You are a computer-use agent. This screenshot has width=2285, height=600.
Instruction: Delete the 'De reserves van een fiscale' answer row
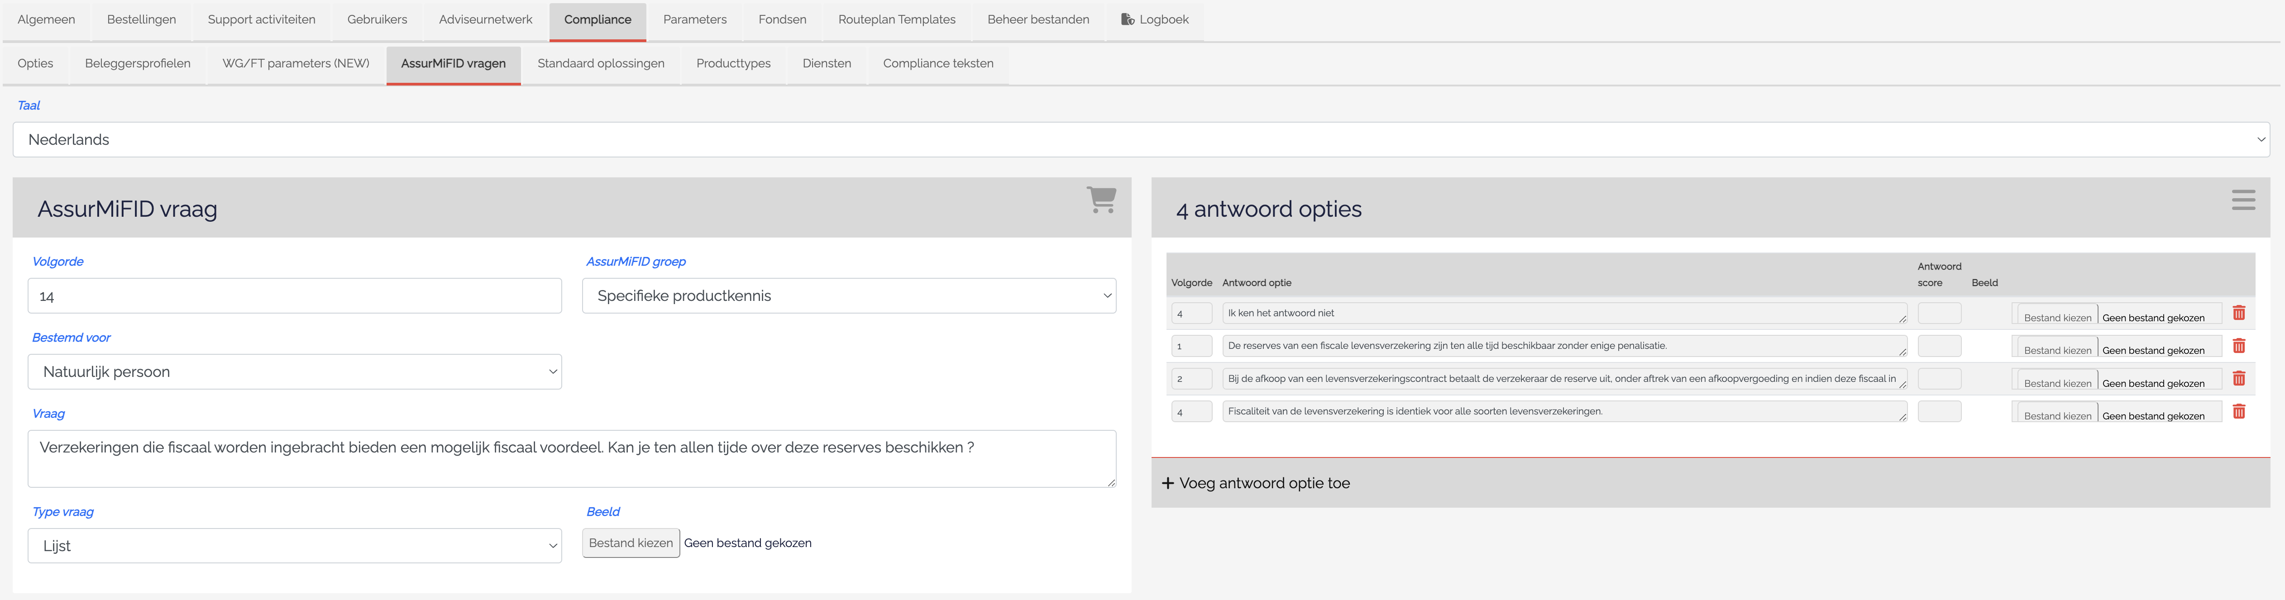tap(2239, 346)
